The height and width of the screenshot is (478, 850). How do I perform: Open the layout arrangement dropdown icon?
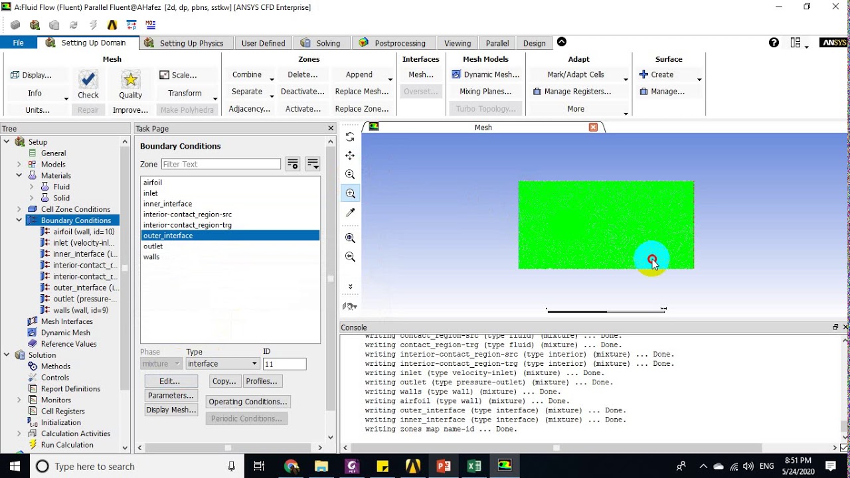pos(798,43)
